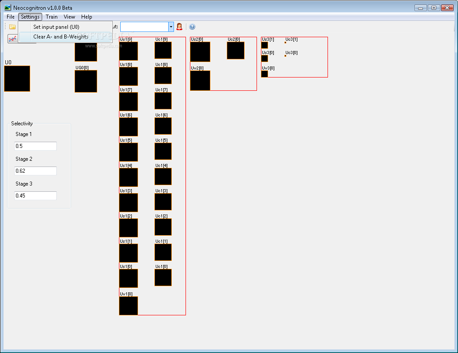Viewport: 458px width, 353px height.
Task: Select the Us1[0] plane
Action: (x=129, y=279)
